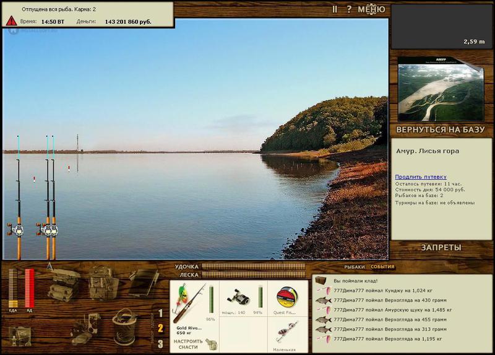This screenshot has height=355, width=495.
Task: Open the ЗАПРЕТЫ restrictions button
Action: point(441,247)
